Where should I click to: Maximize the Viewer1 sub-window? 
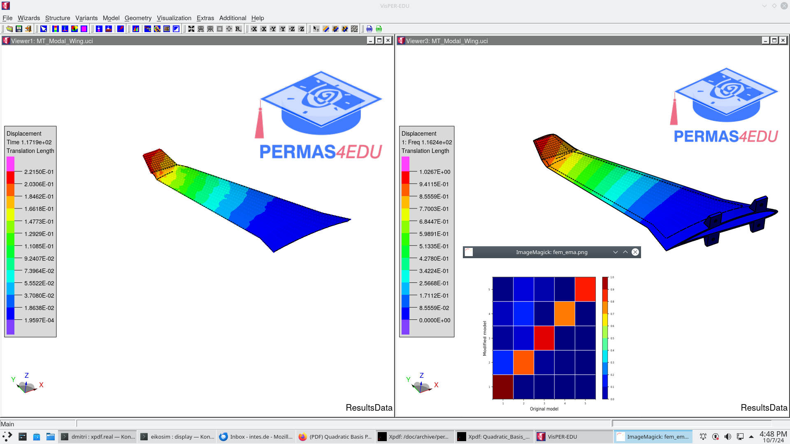point(379,40)
